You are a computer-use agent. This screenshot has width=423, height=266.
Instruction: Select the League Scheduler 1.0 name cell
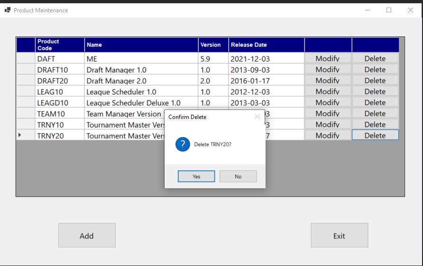pyautogui.click(x=141, y=92)
